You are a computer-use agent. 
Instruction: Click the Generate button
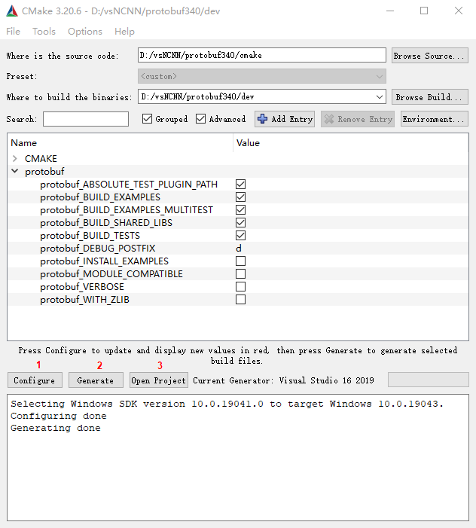point(96,380)
